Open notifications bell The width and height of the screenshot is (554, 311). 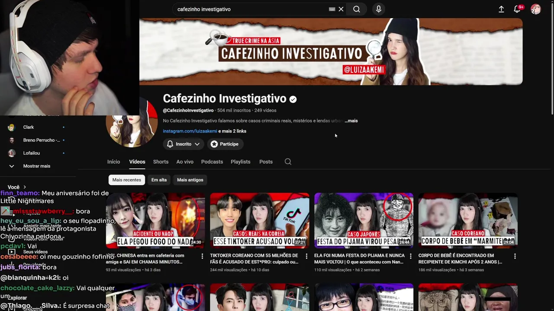517,9
